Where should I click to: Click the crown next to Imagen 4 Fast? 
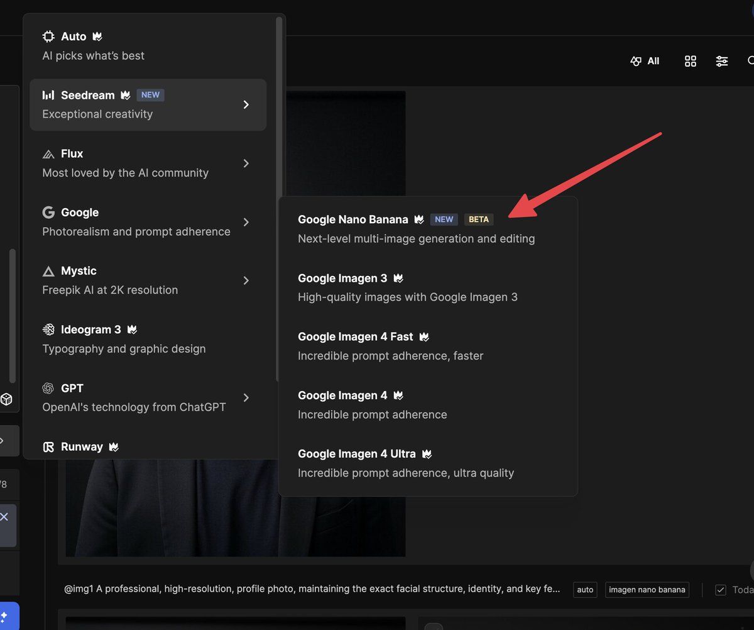(x=424, y=337)
